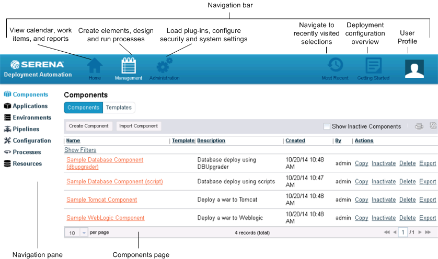Click the page number input field
Image resolution: width=438 pixels, height=259 pixels.
click(x=403, y=232)
